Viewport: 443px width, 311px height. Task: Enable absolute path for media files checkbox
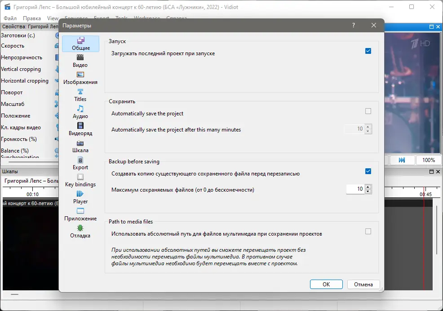coord(368,232)
